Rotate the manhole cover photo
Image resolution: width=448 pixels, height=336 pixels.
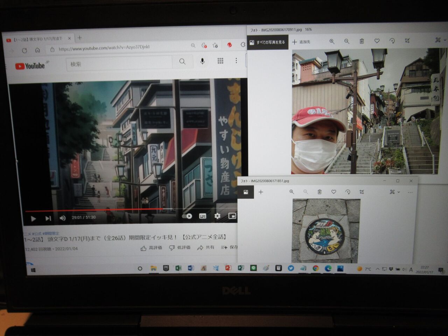point(348,192)
